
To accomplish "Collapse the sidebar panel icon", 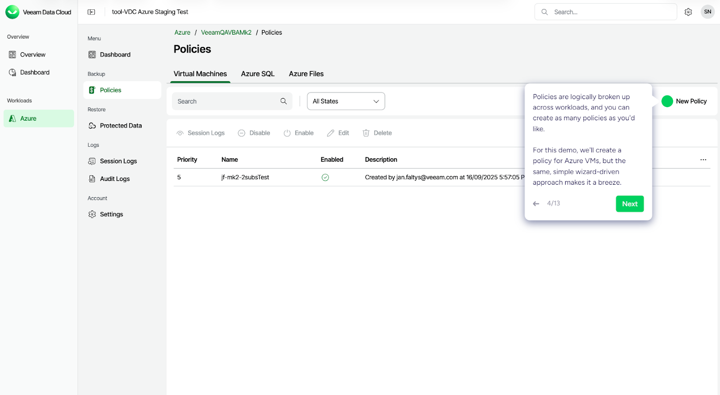I will coord(91,12).
